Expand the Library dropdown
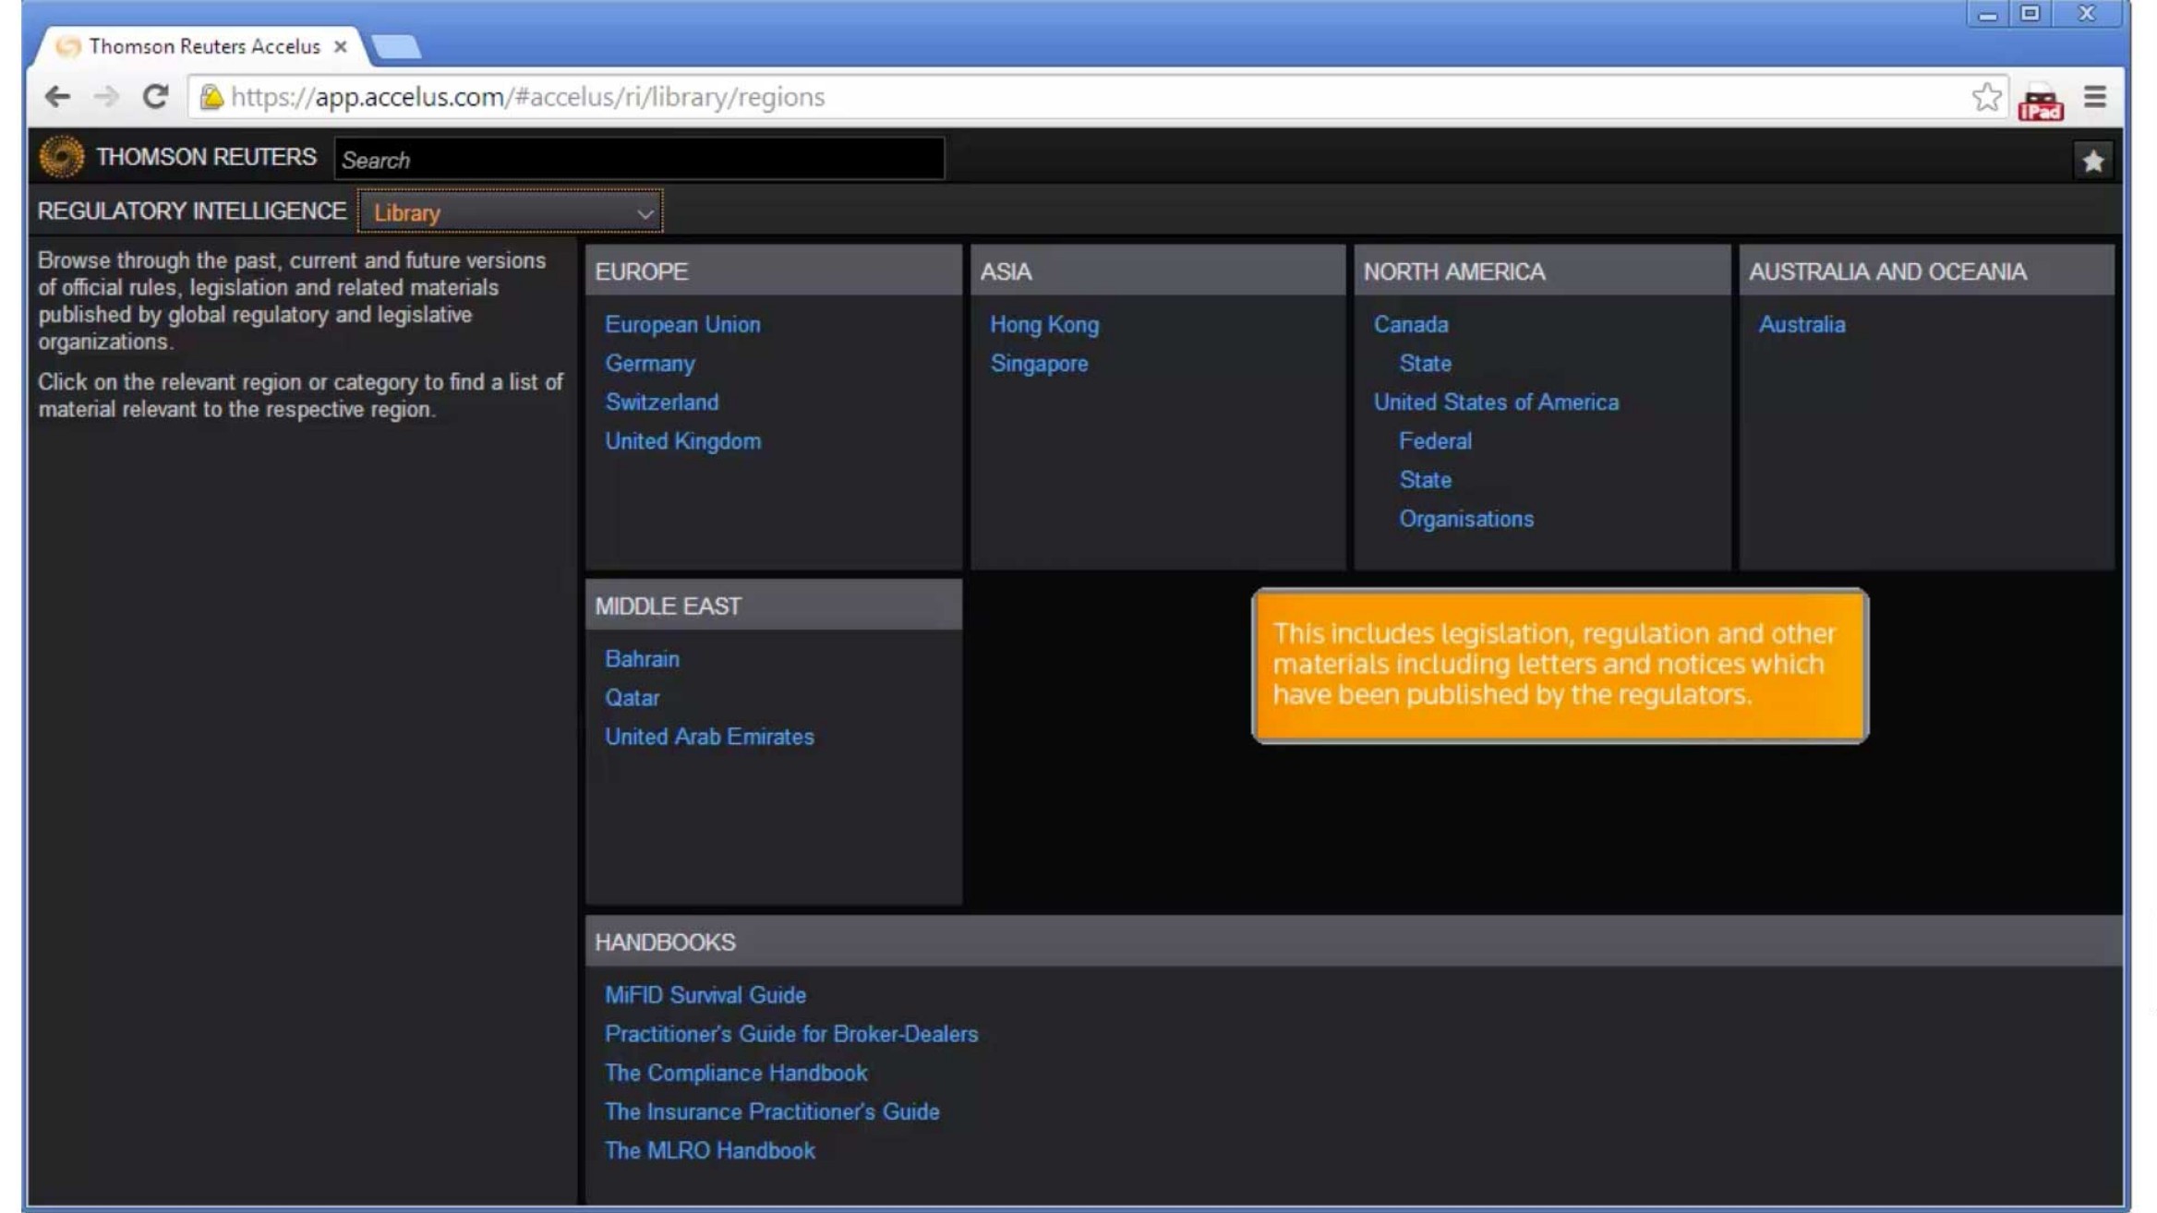Screen dimensions: 2157x1213 [x=510, y=212]
